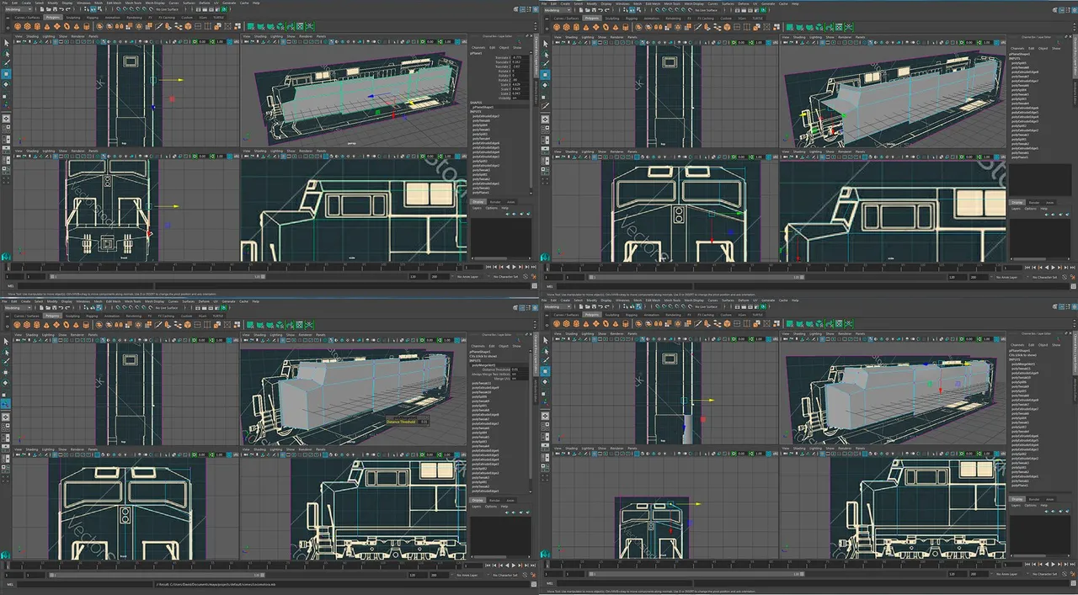Click the Rotate tool in bottom-right Maya window toolbox
Viewport: 1078px width, 595px height.
pyautogui.click(x=545, y=380)
